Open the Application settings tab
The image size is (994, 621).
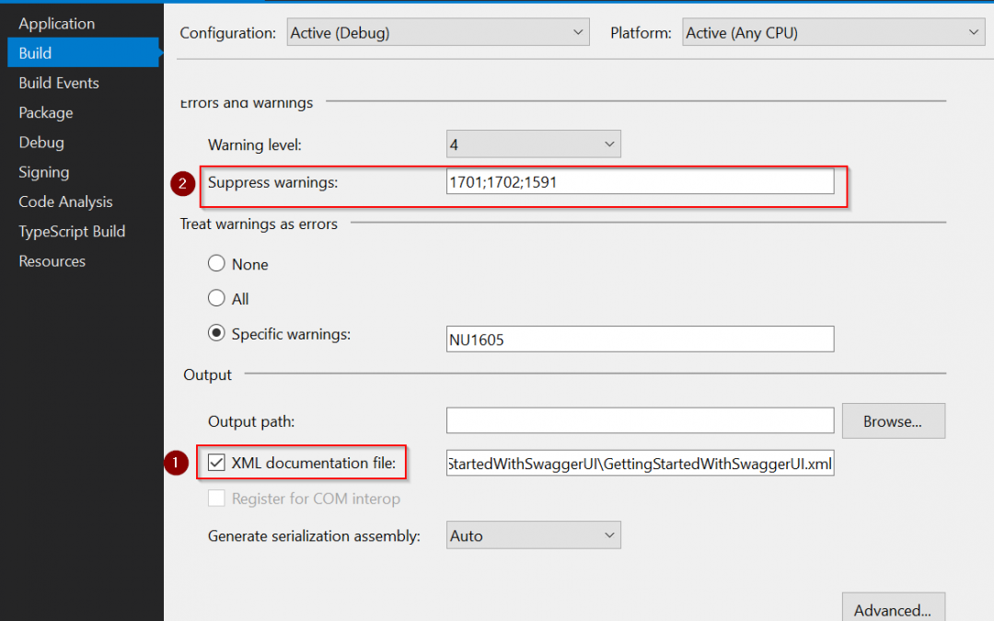pyautogui.click(x=56, y=24)
